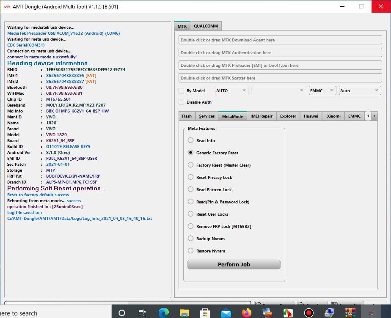Open File Explorer from the taskbar
The image size is (391, 318).
(x=184, y=313)
